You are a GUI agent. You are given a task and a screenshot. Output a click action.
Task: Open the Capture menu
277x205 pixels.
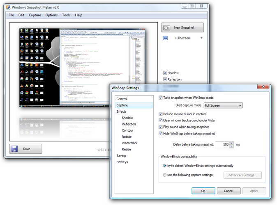(x=35, y=15)
